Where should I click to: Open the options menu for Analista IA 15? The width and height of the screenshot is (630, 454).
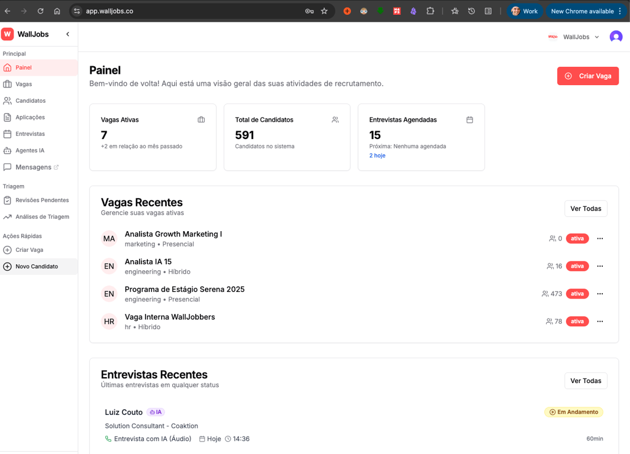click(600, 266)
